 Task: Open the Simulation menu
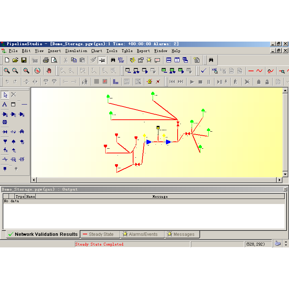76,51
